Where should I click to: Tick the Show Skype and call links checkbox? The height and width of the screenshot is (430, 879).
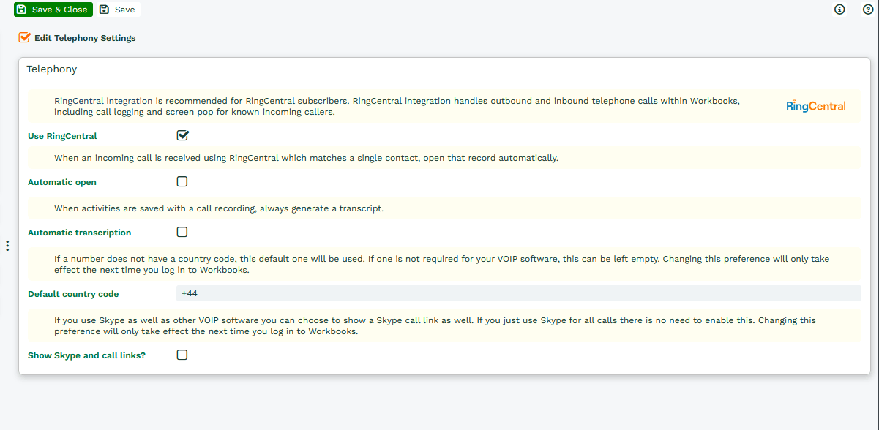(x=182, y=355)
